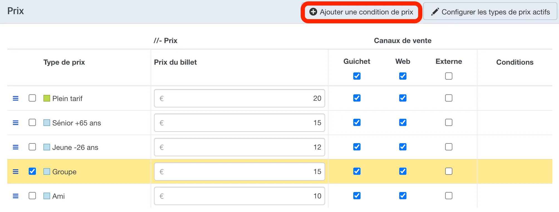Image resolution: width=559 pixels, height=212 pixels.
Task: Uncheck Guichet channel header checkbox
Action: [357, 76]
